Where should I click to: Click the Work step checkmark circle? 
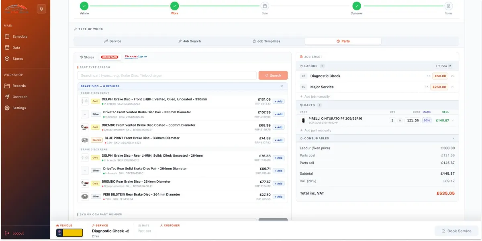point(174,6)
